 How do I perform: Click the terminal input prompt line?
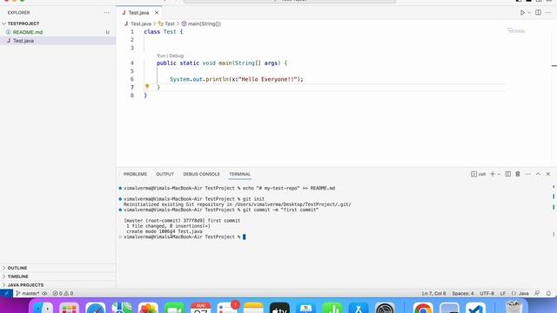[x=185, y=236]
